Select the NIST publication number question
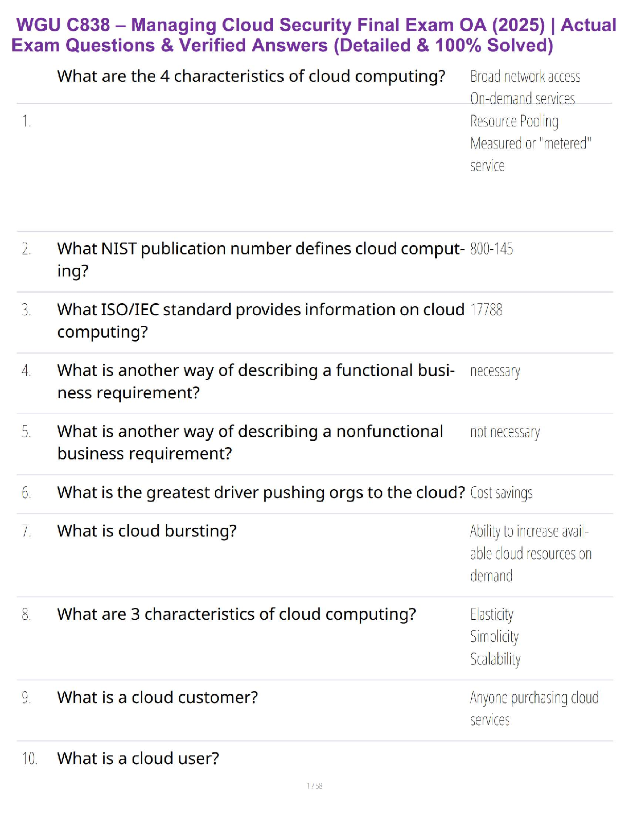 pos(260,259)
